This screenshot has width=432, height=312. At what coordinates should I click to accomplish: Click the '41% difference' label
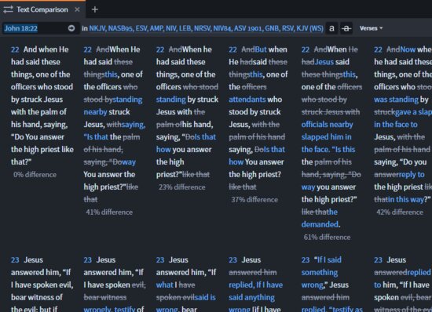tap(109, 212)
